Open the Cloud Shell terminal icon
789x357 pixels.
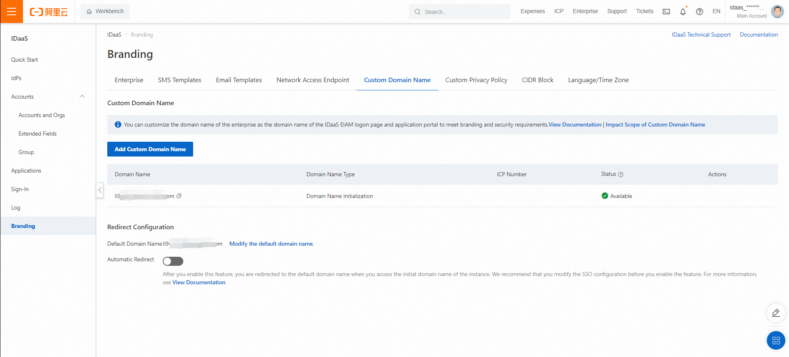coord(666,12)
